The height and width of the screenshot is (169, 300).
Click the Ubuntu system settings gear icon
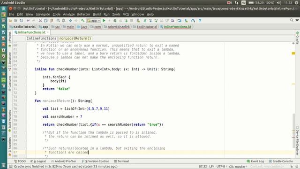point(297,3)
